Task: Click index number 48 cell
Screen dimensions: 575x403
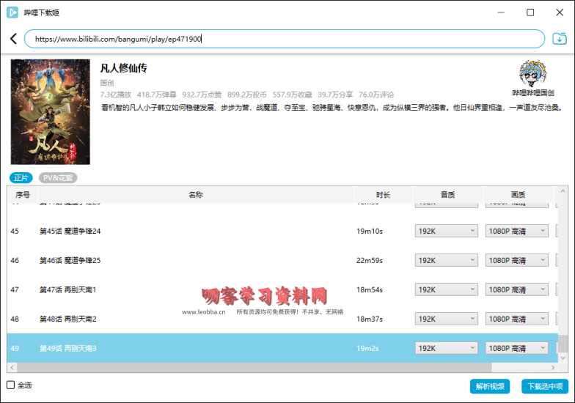Action: (x=15, y=319)
